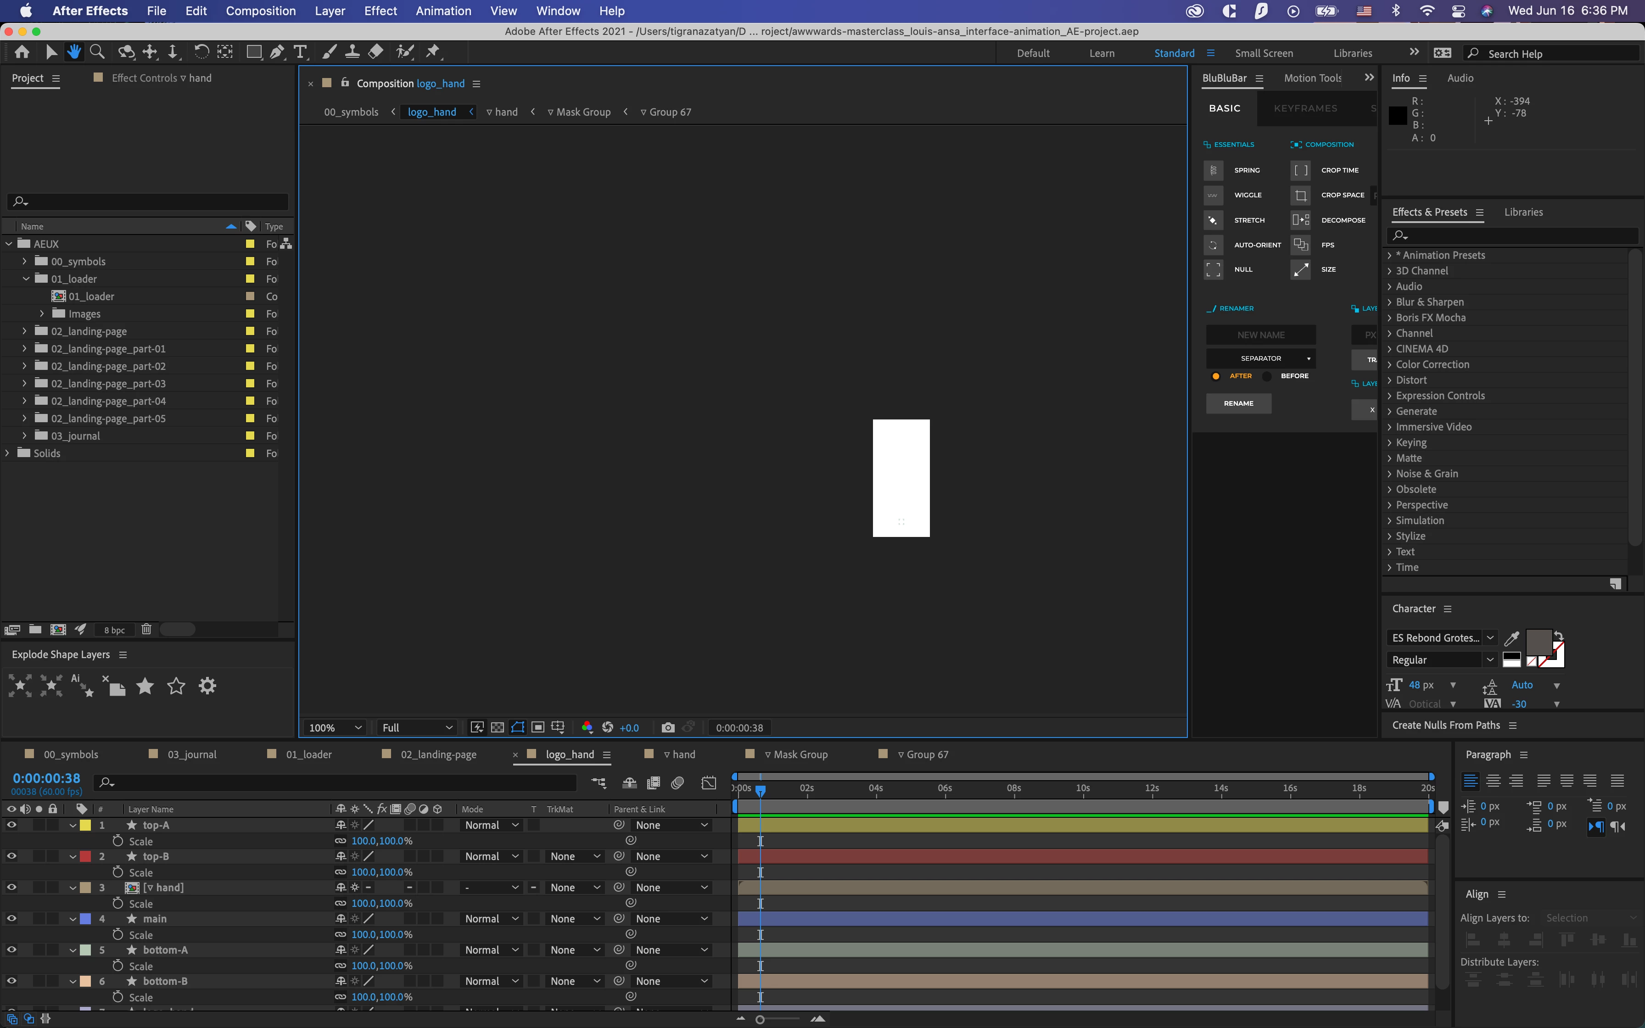Open the magnification 100% dropdown

click(x=335, y=727)
